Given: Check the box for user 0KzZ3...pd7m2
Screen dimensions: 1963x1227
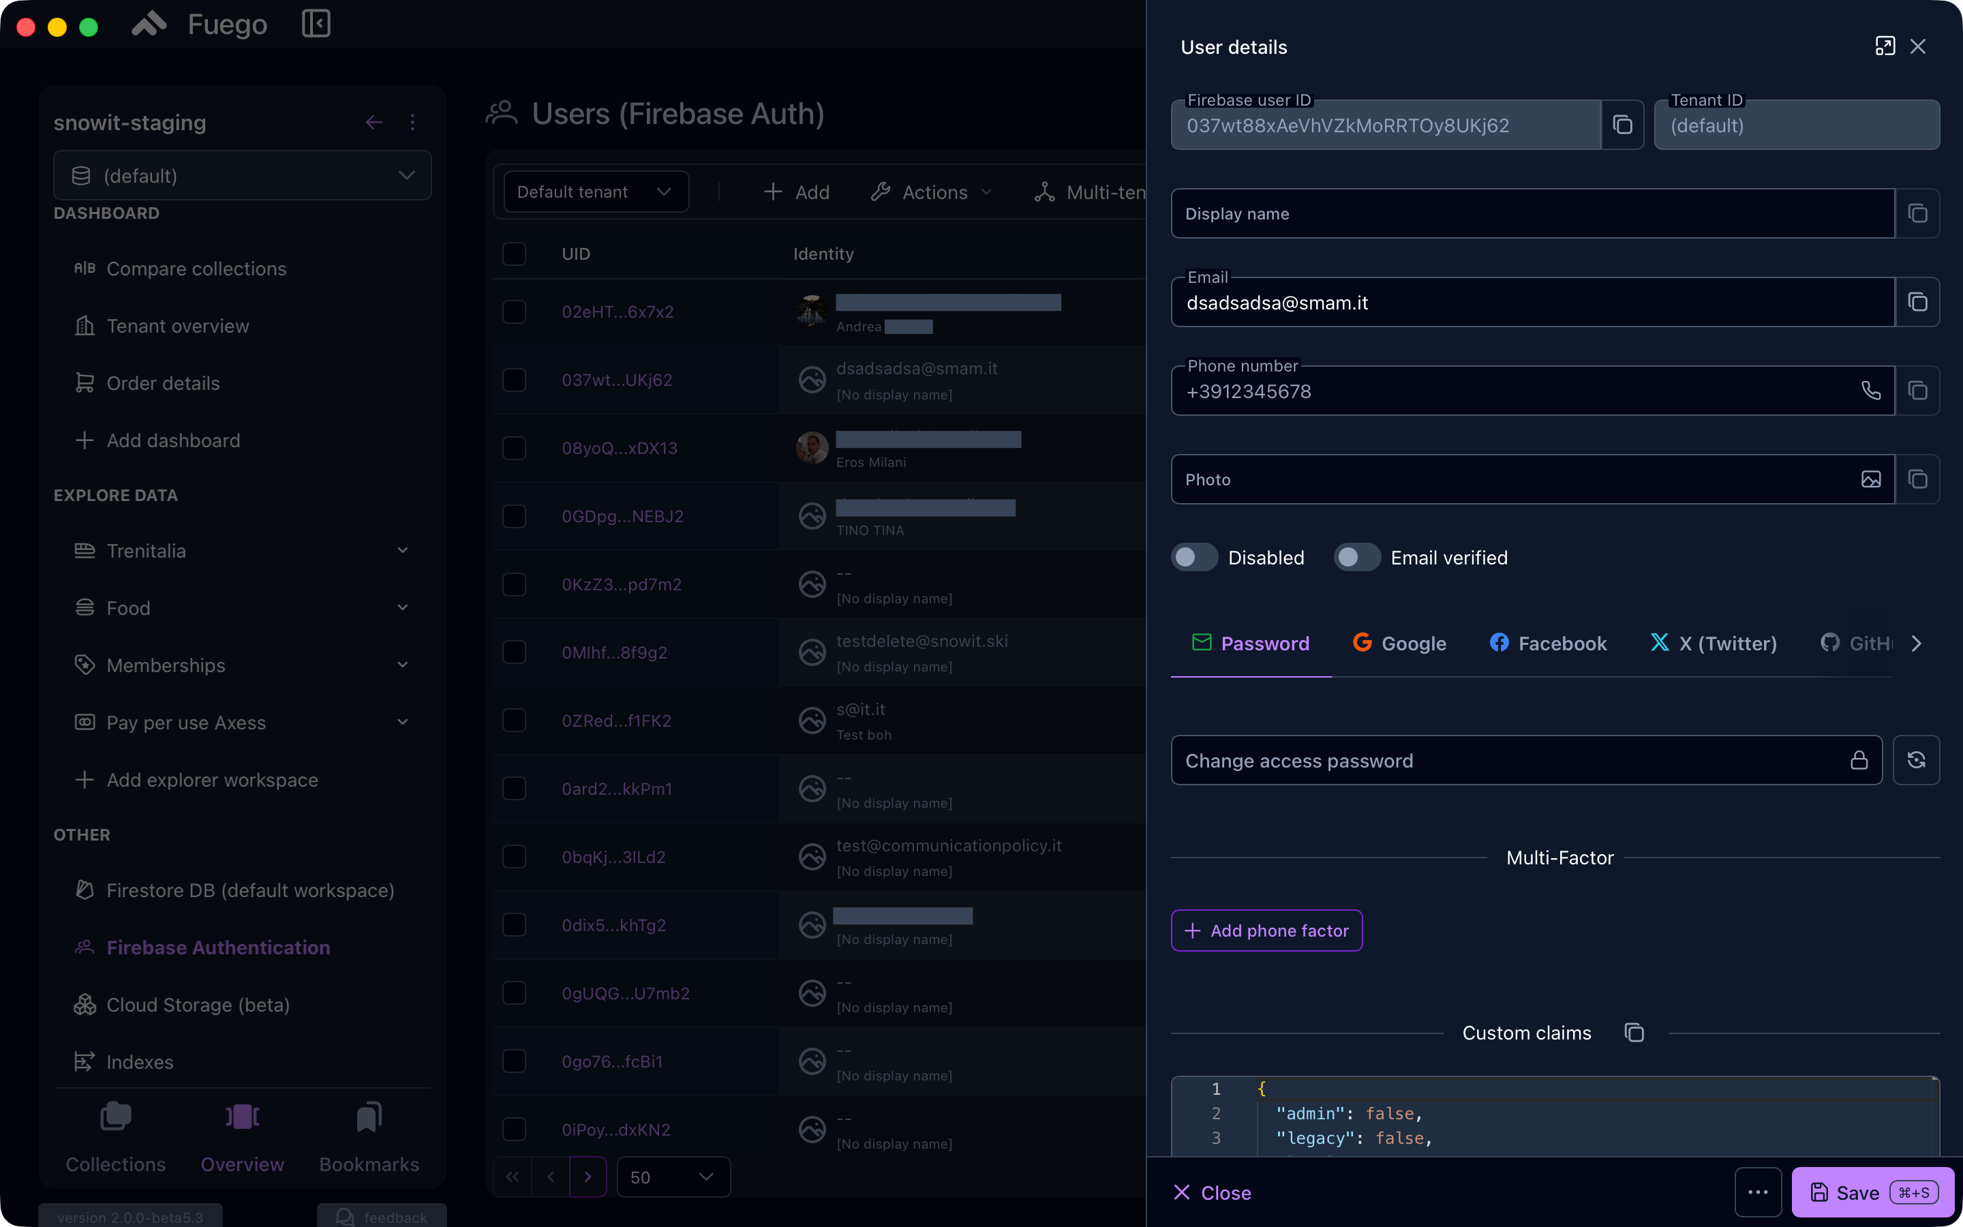Looking at the screenshot, I should point(515,584).
